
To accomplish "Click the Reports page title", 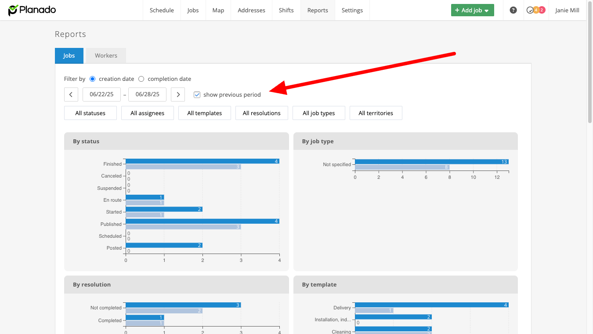I will tap(70, 34).
